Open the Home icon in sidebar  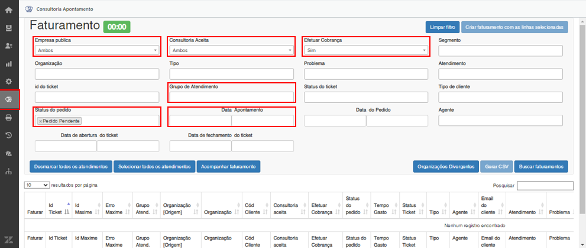(x=9, y=10)
